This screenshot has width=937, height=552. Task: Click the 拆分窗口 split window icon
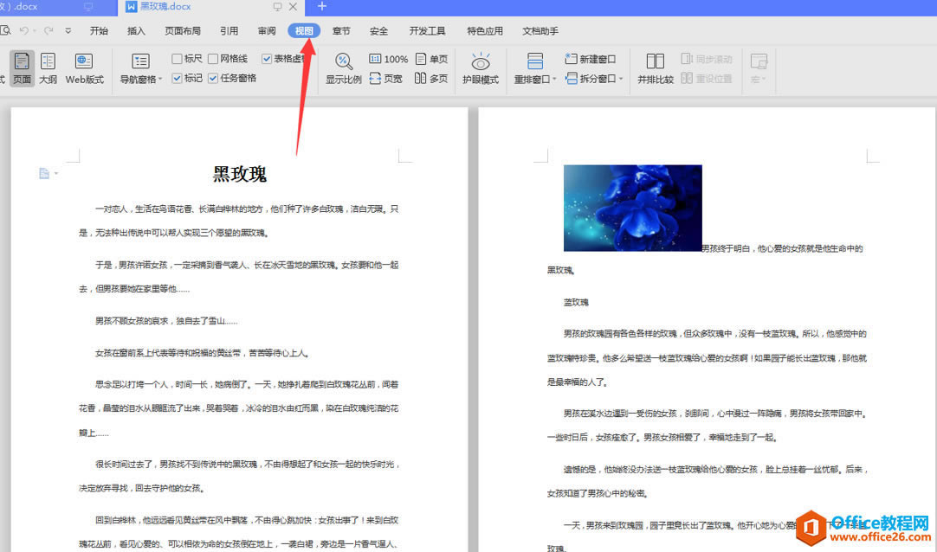(x=572, y=78)
